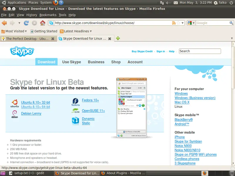The height and width of the screenshot is (176, 235).
Task: Go to the Firefox home page
Action: point(43,23)
